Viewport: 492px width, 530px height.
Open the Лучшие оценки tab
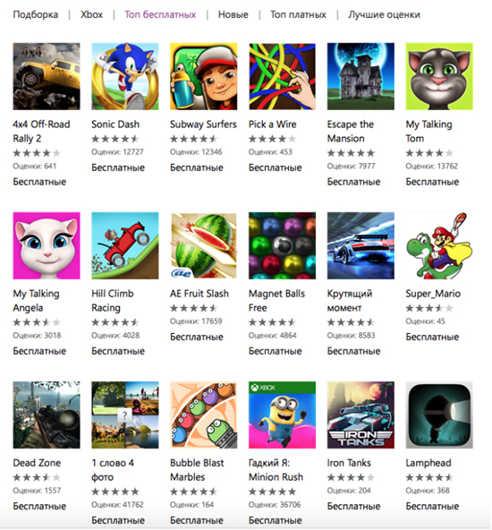385,15
